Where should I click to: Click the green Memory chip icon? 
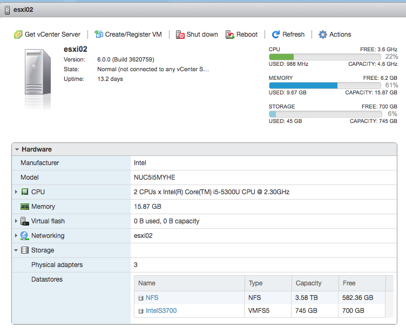point(25,207)
